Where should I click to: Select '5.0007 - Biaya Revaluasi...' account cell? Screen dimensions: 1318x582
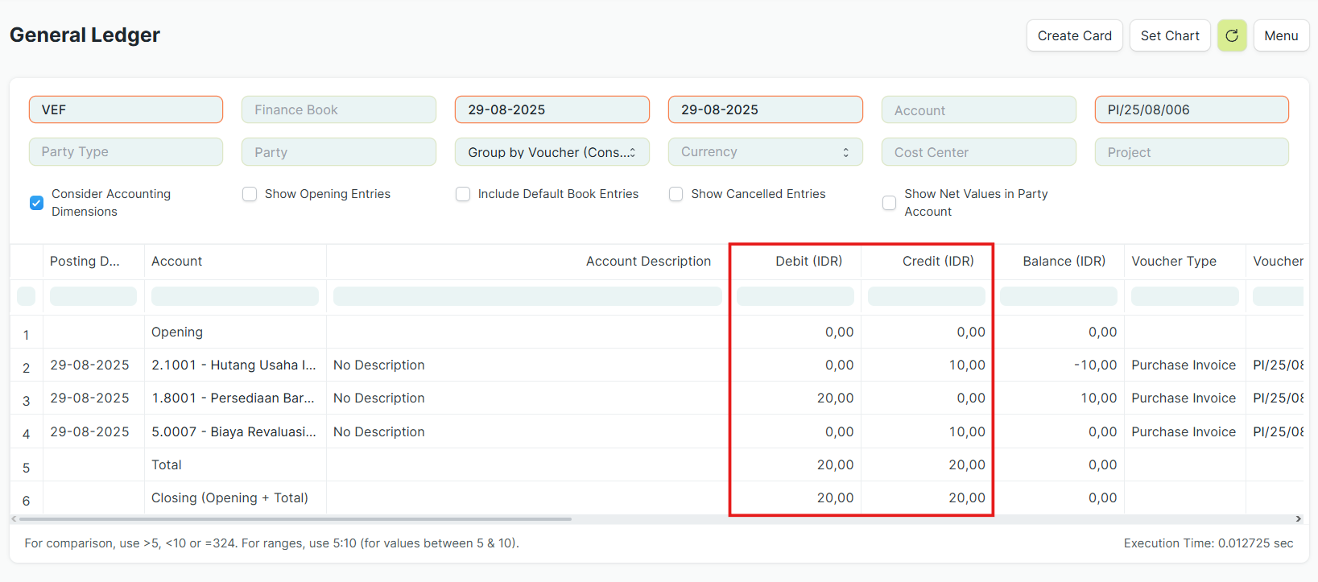click(233, 432)
